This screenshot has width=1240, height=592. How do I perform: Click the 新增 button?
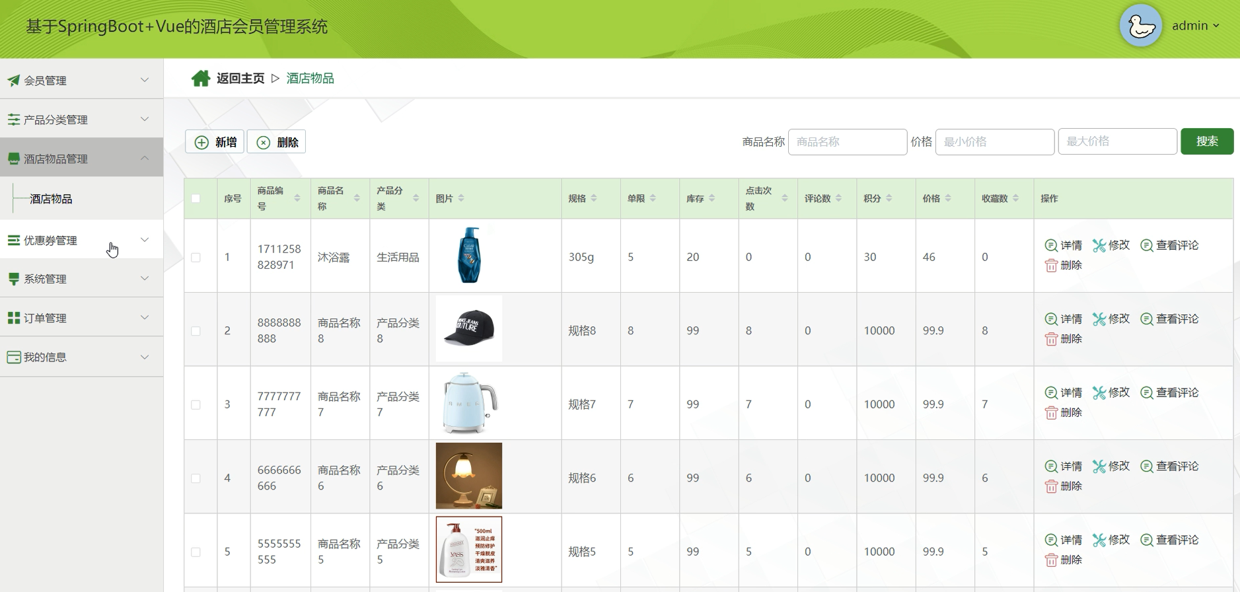pyautogui.click(x=215, y=142)
